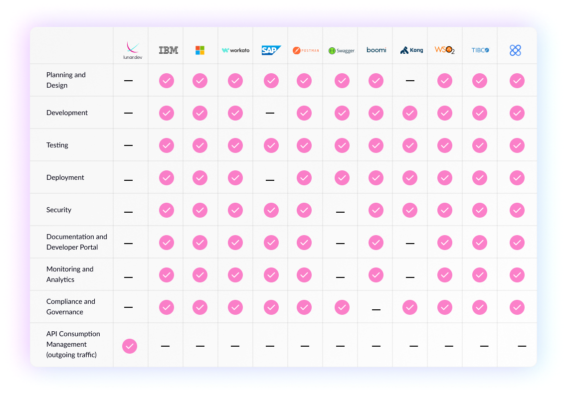Click the WSO2 logo
Screen dimensions: 567x394
pos(444,50)
